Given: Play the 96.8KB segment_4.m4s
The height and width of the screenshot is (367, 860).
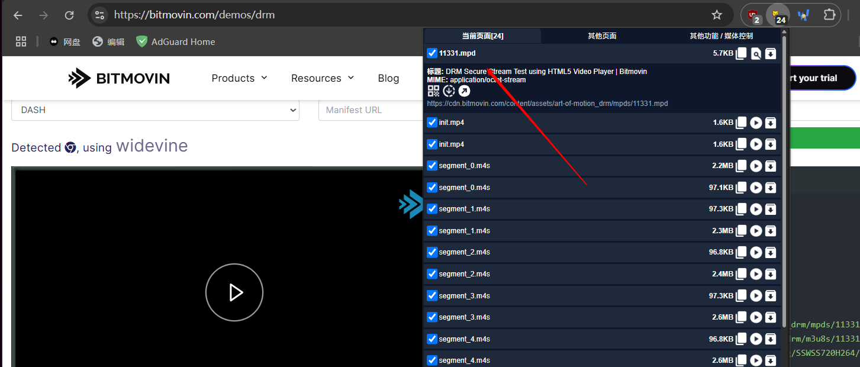Looking at the screenshot, I should (x=756, y=339).
